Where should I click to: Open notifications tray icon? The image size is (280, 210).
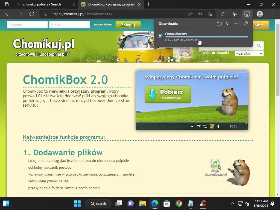coord(273,203)
